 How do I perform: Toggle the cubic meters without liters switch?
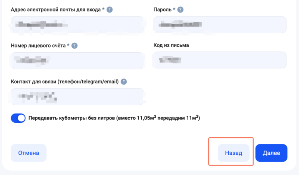[x=18, y=118]
